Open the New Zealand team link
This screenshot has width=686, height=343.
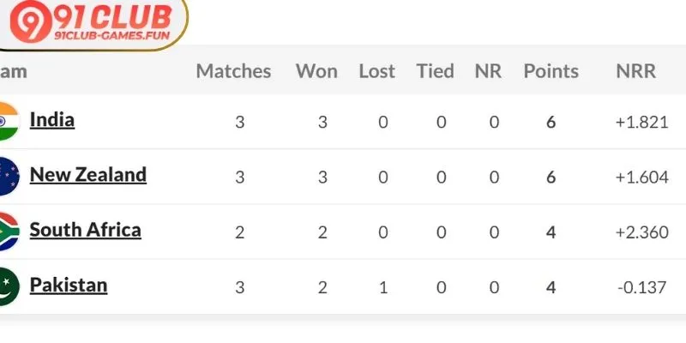tap(88, 175)
